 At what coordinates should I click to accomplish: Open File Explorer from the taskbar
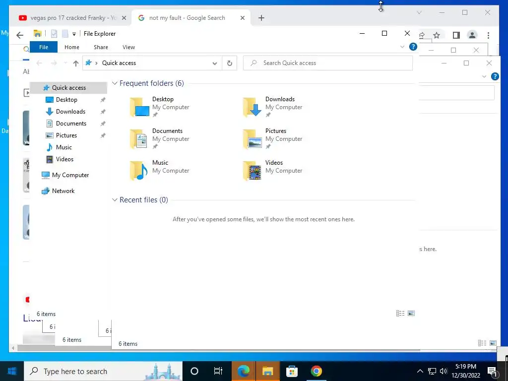(267, 371)
